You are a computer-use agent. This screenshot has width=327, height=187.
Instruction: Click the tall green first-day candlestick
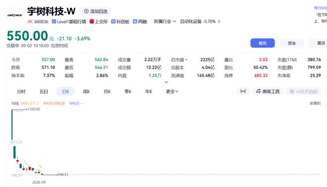tap(12, 125)
